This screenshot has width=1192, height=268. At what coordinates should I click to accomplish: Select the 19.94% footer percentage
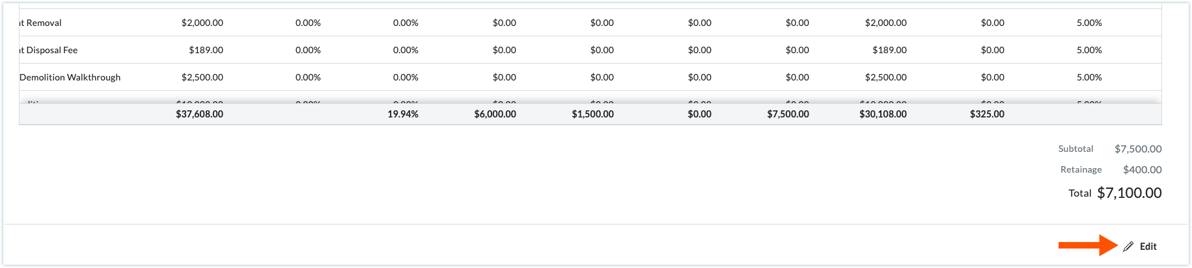click(402, 114)
